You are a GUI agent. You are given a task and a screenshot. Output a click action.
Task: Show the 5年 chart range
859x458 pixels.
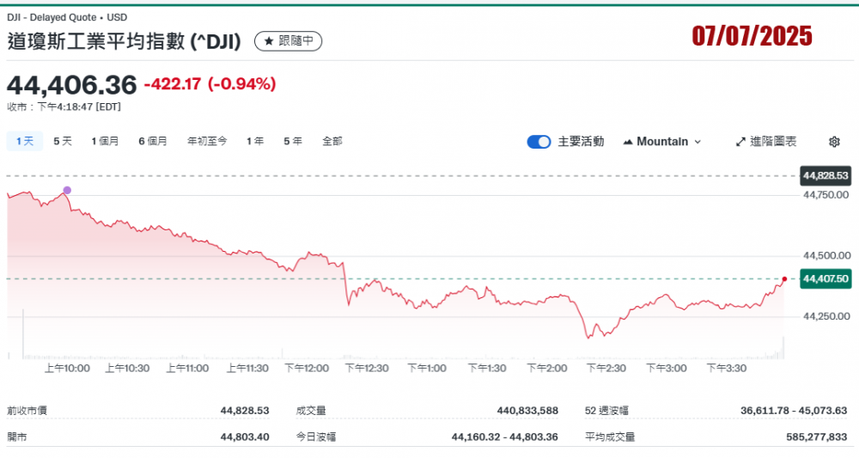point(293,141)
